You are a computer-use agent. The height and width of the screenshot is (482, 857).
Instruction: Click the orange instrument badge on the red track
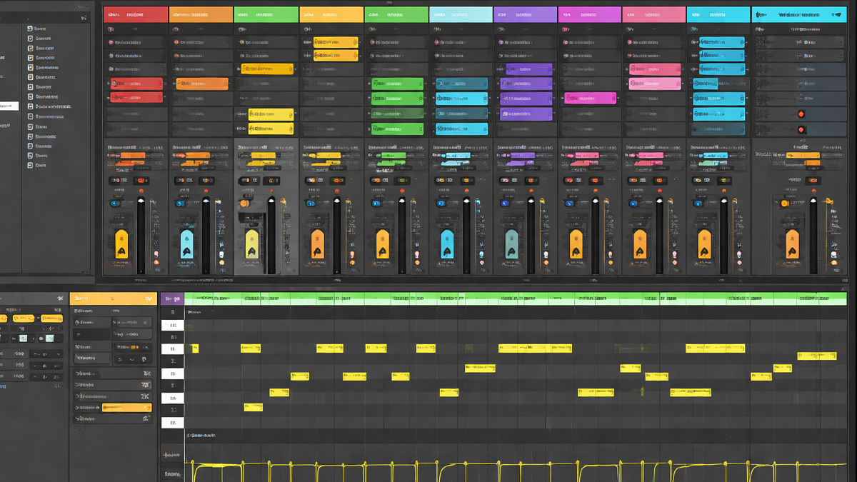coord(121,243)
